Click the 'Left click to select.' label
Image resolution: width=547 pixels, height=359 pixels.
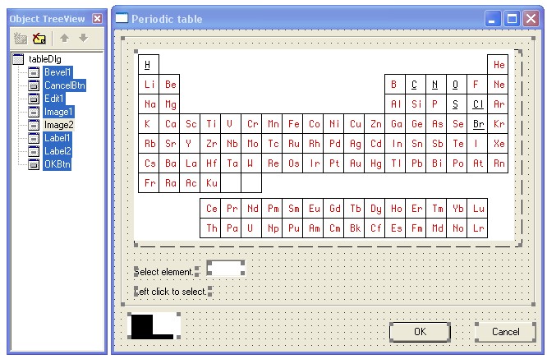coord(172,291)
